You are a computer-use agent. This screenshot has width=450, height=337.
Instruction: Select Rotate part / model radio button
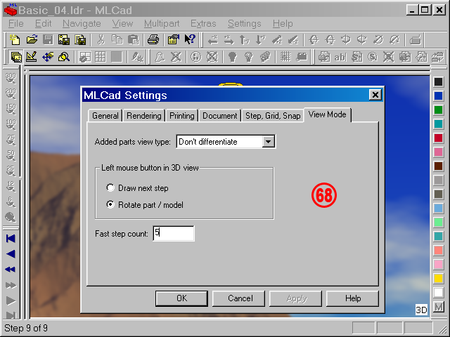110,204
